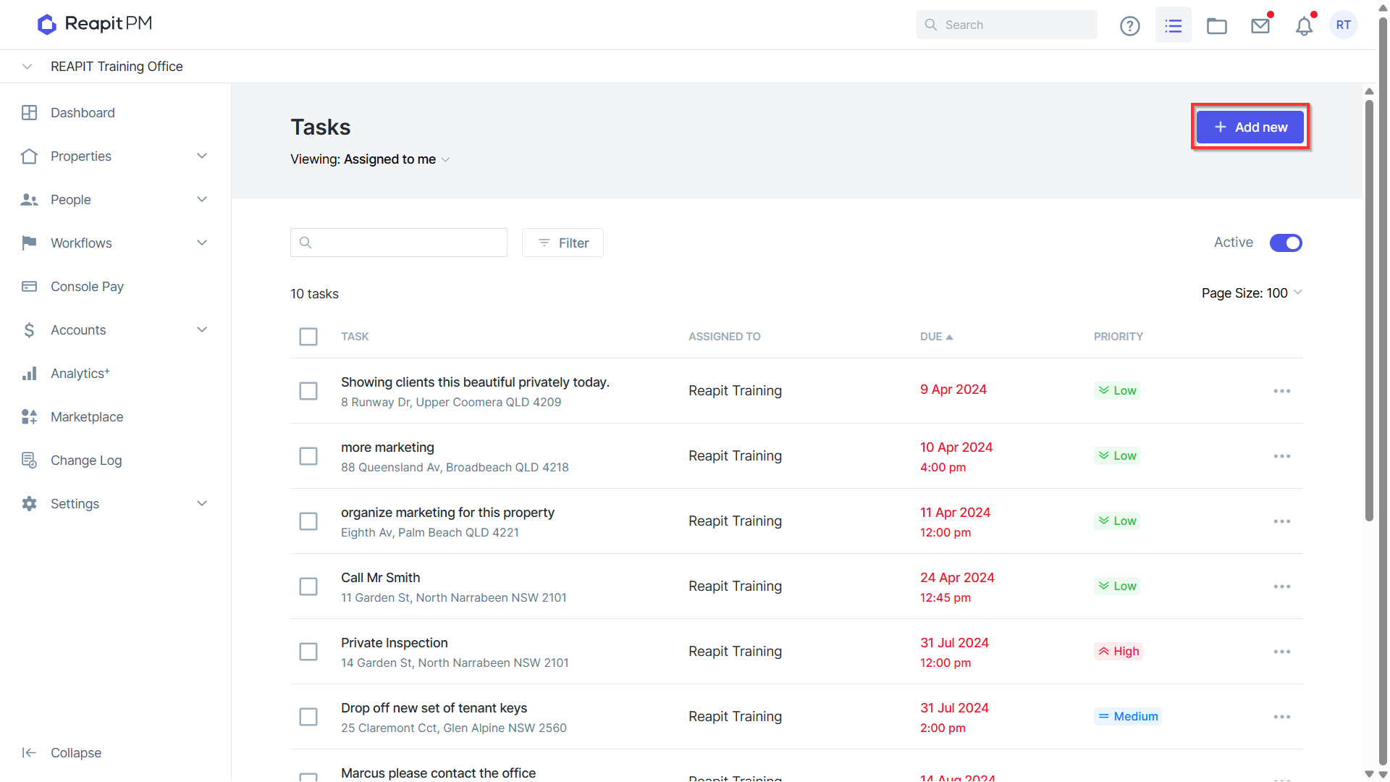Screen dimensions: 1390x782
Task: Check the select-all tasks checkbox
Action: (x=308, y=337)
